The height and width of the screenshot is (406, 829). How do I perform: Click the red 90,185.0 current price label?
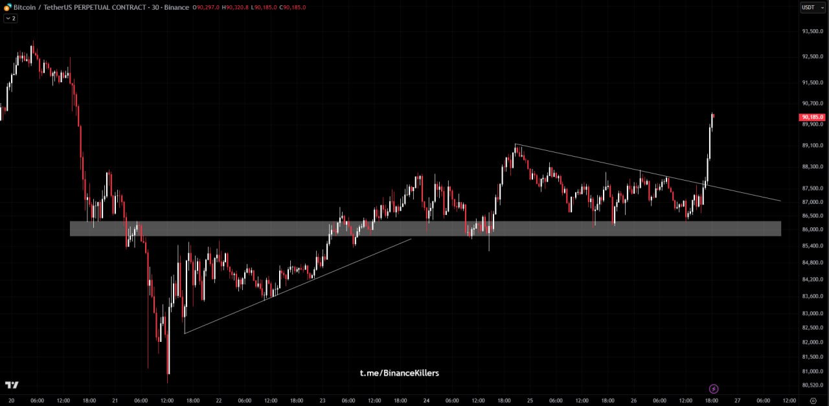pyautogui.click(x=812, y=117)
